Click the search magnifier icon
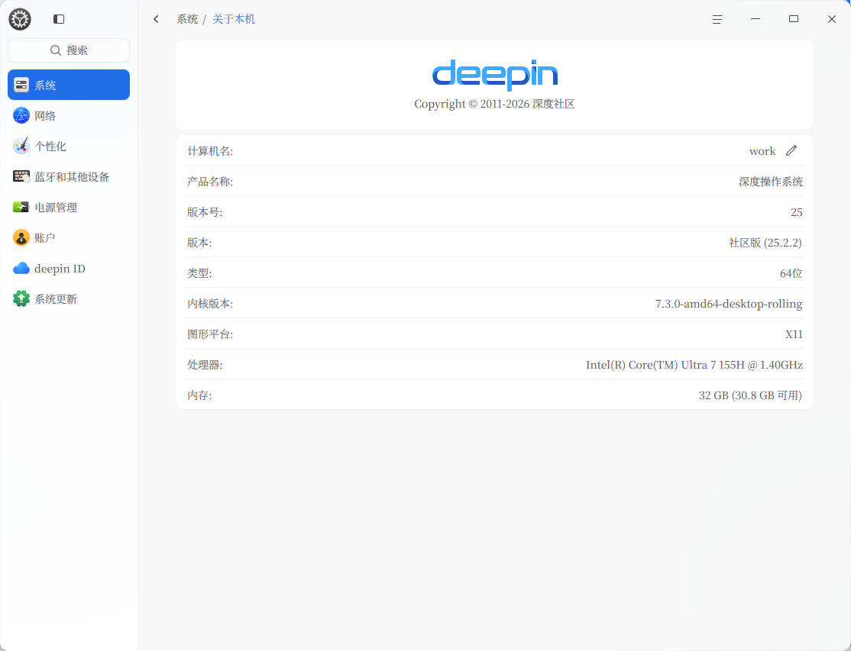The height and width of the screenshot is (651, 851). pos(55,50)
